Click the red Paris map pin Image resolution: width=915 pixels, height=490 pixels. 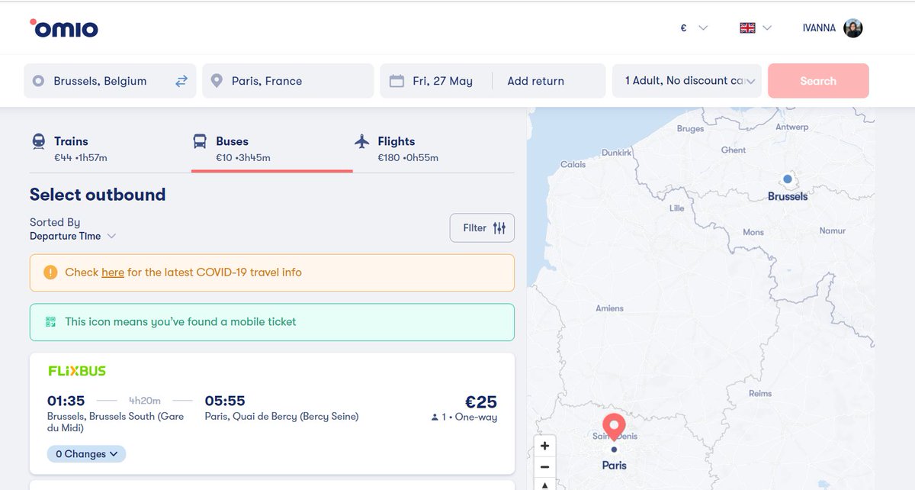(614, 426)
